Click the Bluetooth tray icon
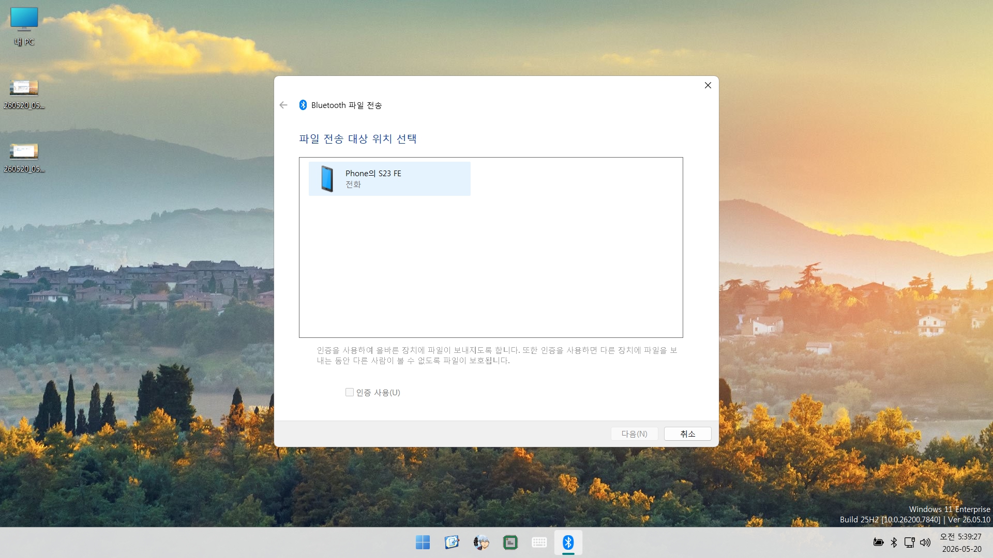 (894, 542)
